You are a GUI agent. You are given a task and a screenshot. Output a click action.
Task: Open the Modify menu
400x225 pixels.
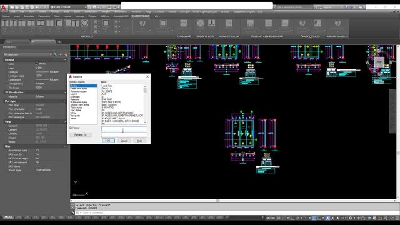(x=106, y=12)
